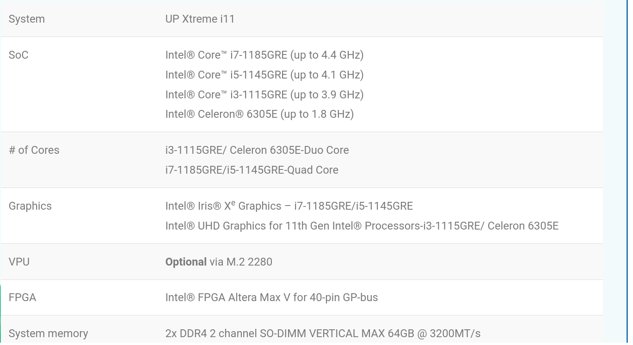Select the Intel Iris Xe Graphics line
The width and height of the screenshot is (633, 345).
(289, 206)
